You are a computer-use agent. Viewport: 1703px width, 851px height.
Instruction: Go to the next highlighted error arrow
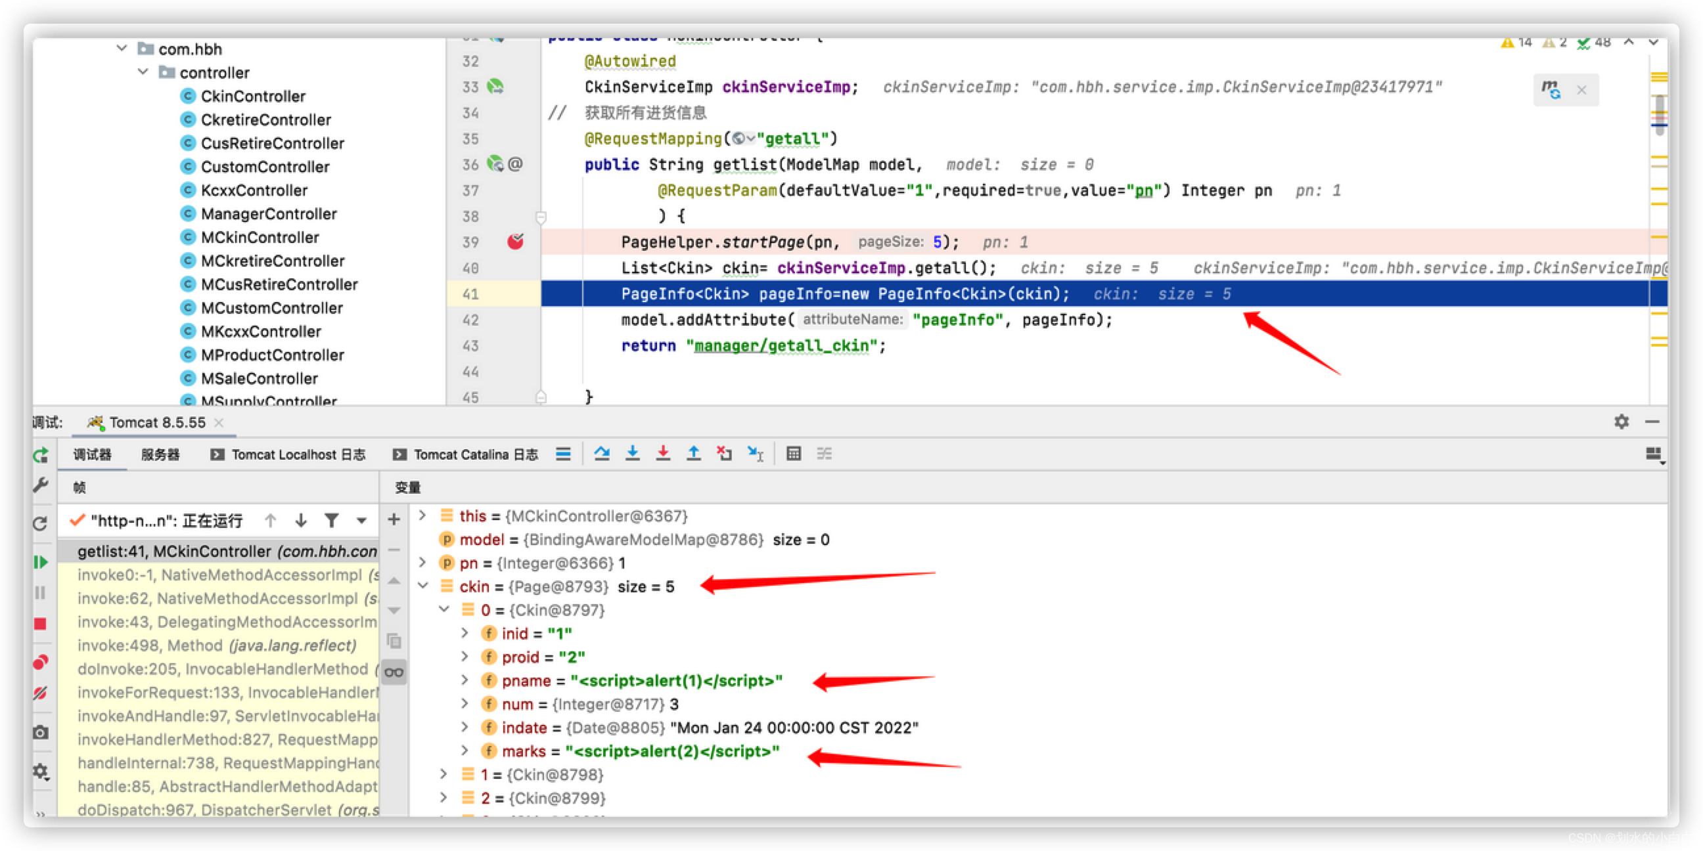[1654, 42]
